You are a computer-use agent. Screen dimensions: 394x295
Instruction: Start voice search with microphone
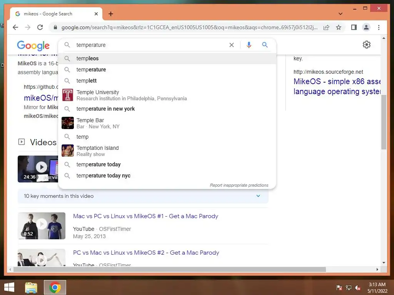249,45
